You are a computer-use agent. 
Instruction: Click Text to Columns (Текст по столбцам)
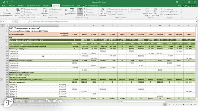102,12
